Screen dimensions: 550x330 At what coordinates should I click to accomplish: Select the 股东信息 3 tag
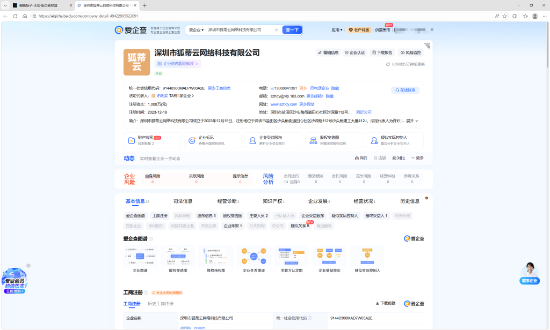(x=206, y=216)
